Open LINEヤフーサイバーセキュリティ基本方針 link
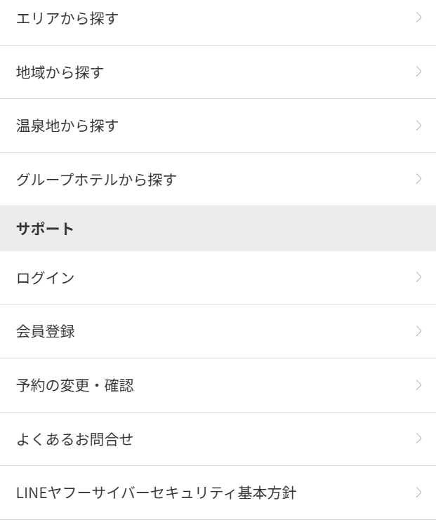Image resolution: width=436 pixels, height=529 pixels. [218, 493]
